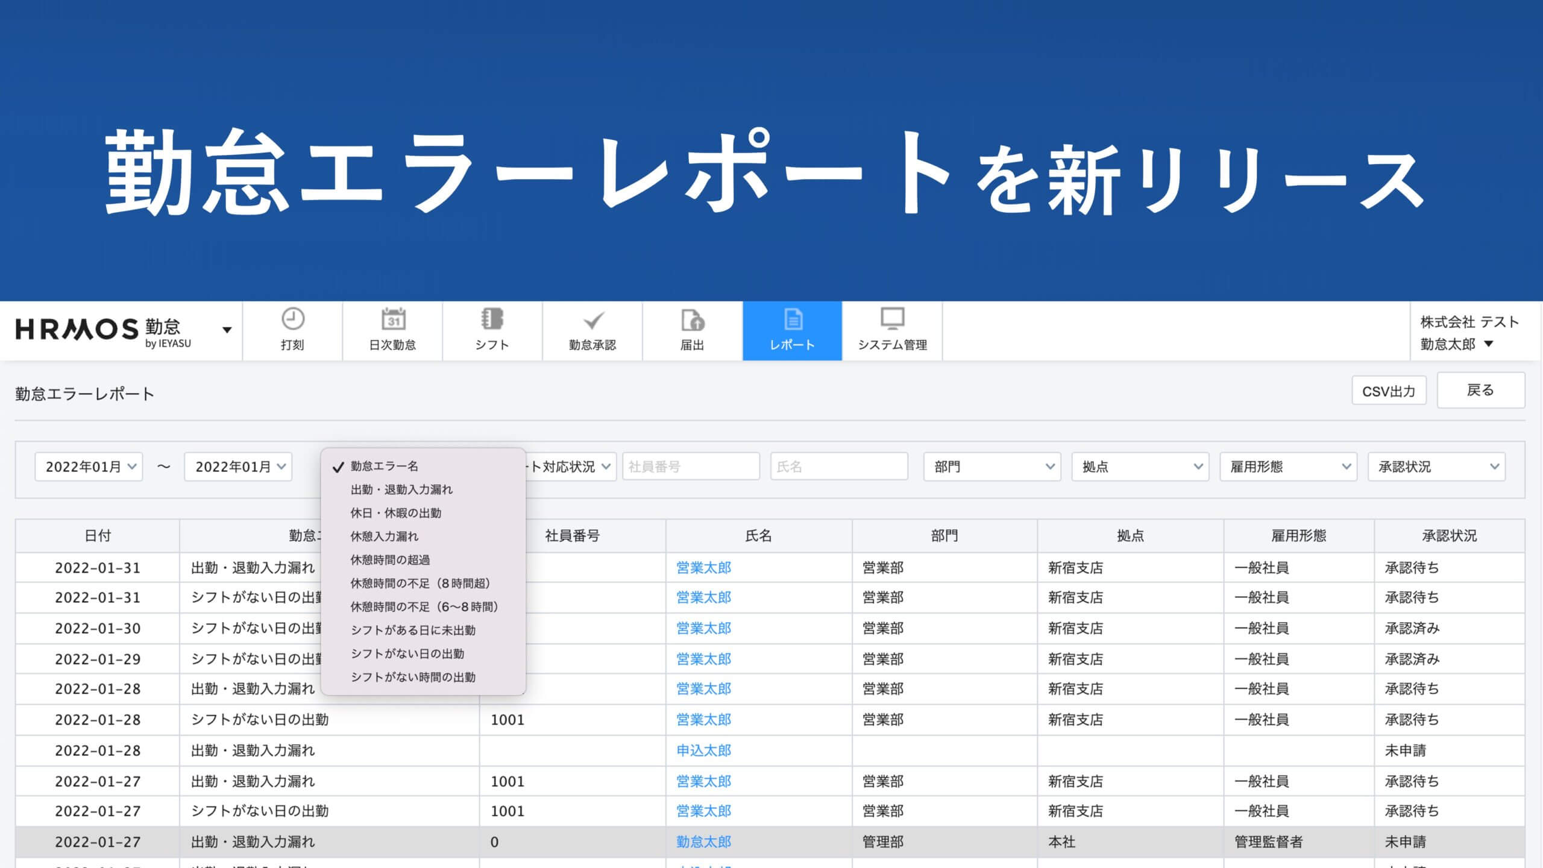Click the 社員番号 employee number field

[691, 466]
